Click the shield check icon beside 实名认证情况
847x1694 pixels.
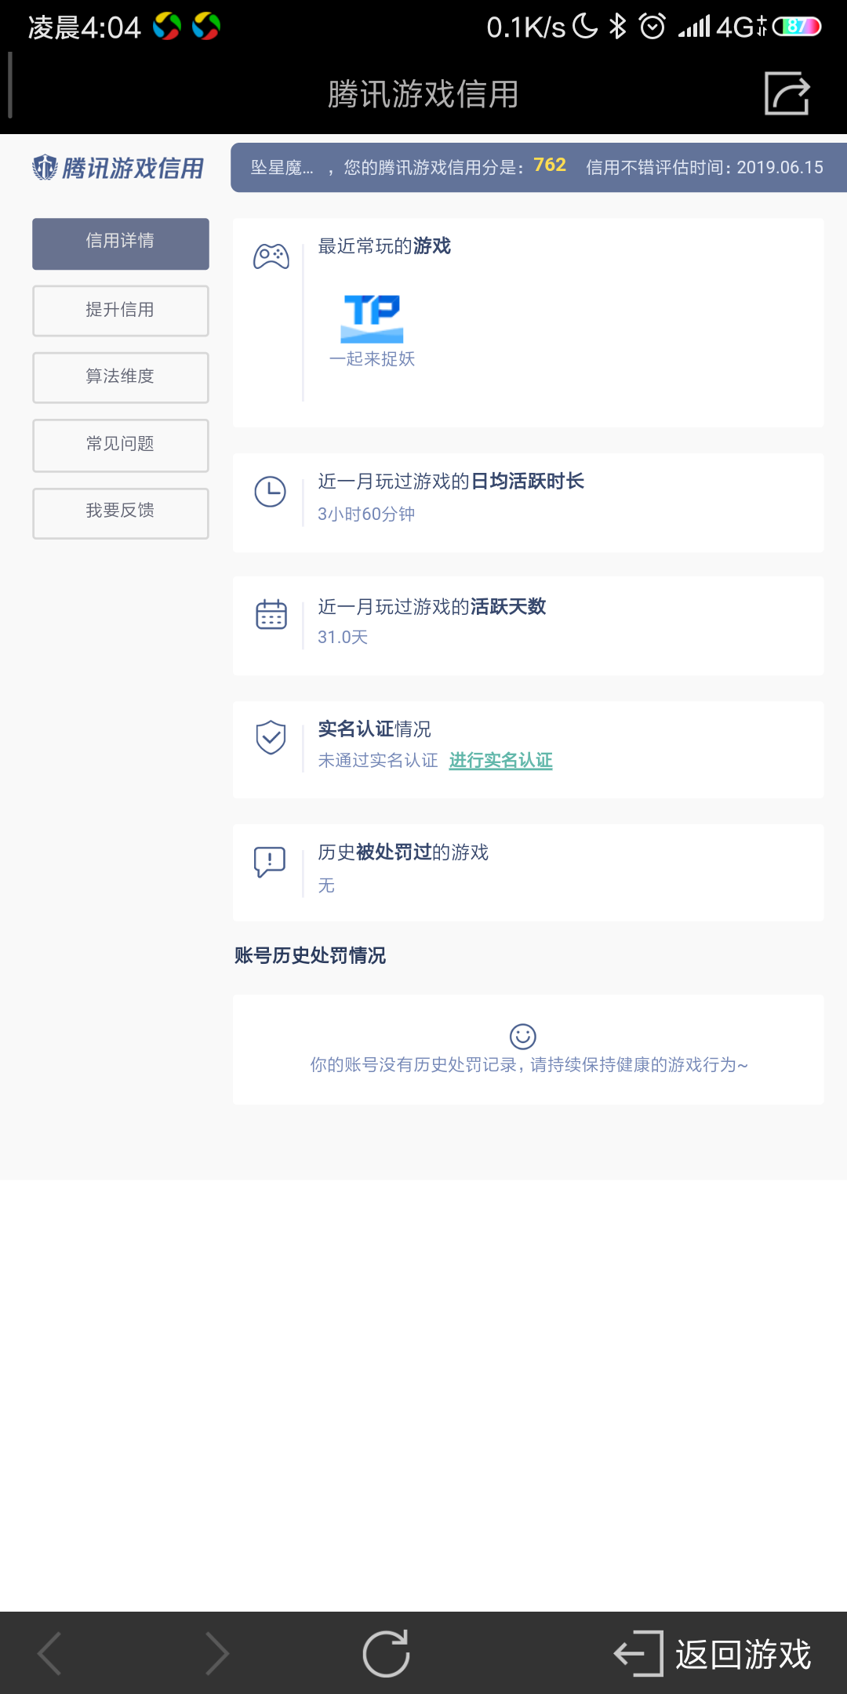[271, 737]
